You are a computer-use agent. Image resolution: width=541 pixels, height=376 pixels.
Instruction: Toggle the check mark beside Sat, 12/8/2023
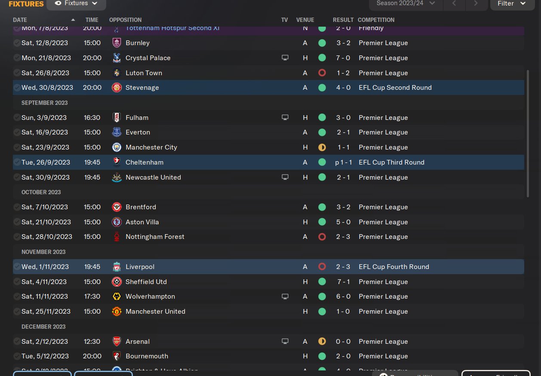click(17, 43)
